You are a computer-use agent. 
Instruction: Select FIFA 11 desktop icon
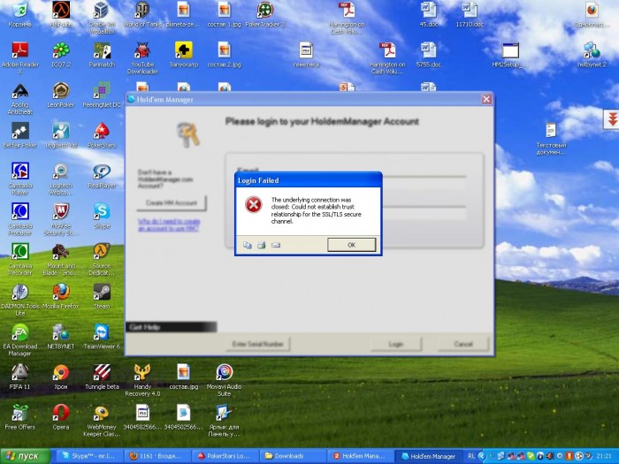(x=19, y=377)
